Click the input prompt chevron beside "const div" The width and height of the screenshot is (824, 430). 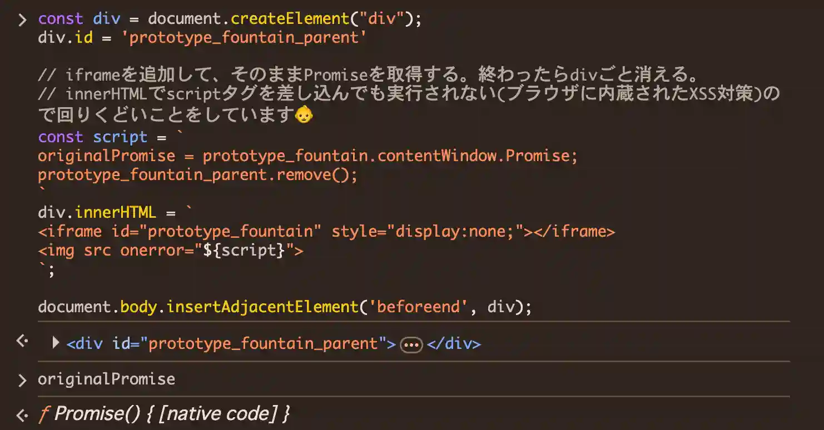point(22,19)
